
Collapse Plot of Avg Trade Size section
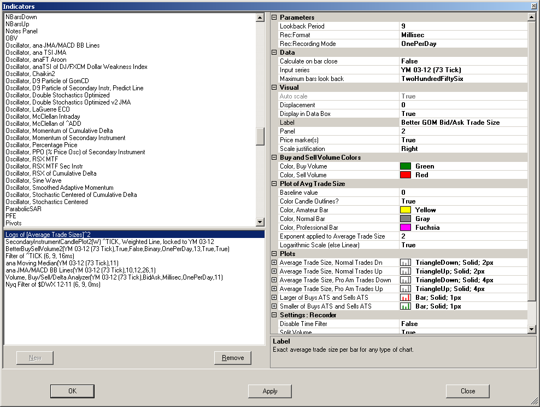pos(274,184)
